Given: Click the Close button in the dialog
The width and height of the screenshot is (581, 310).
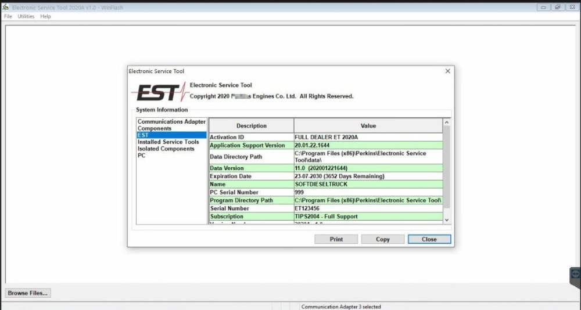Looking at the screenshot, I should pyautogui.click(x=429, y=239).
